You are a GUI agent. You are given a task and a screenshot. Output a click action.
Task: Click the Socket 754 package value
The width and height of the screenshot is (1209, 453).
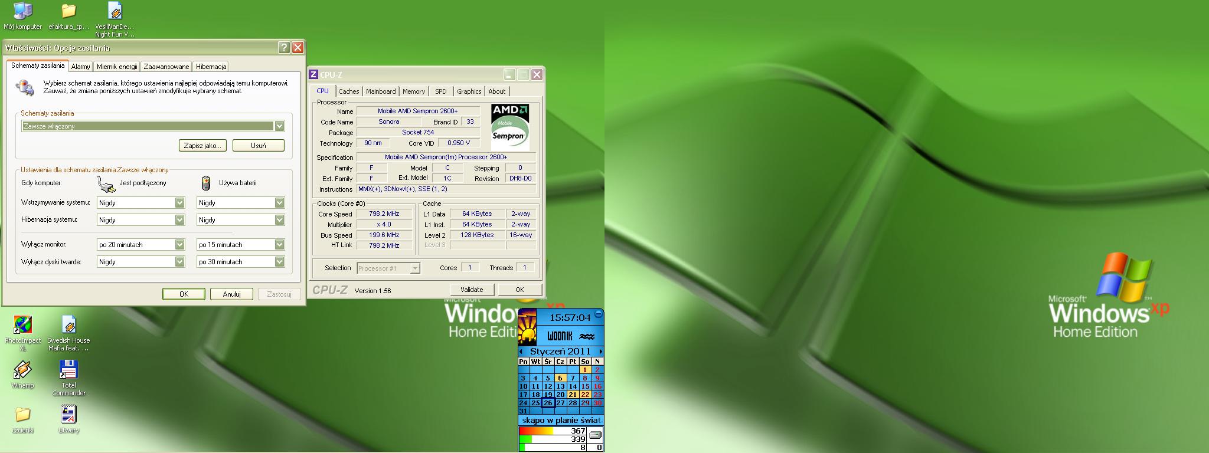pos(418,133)
